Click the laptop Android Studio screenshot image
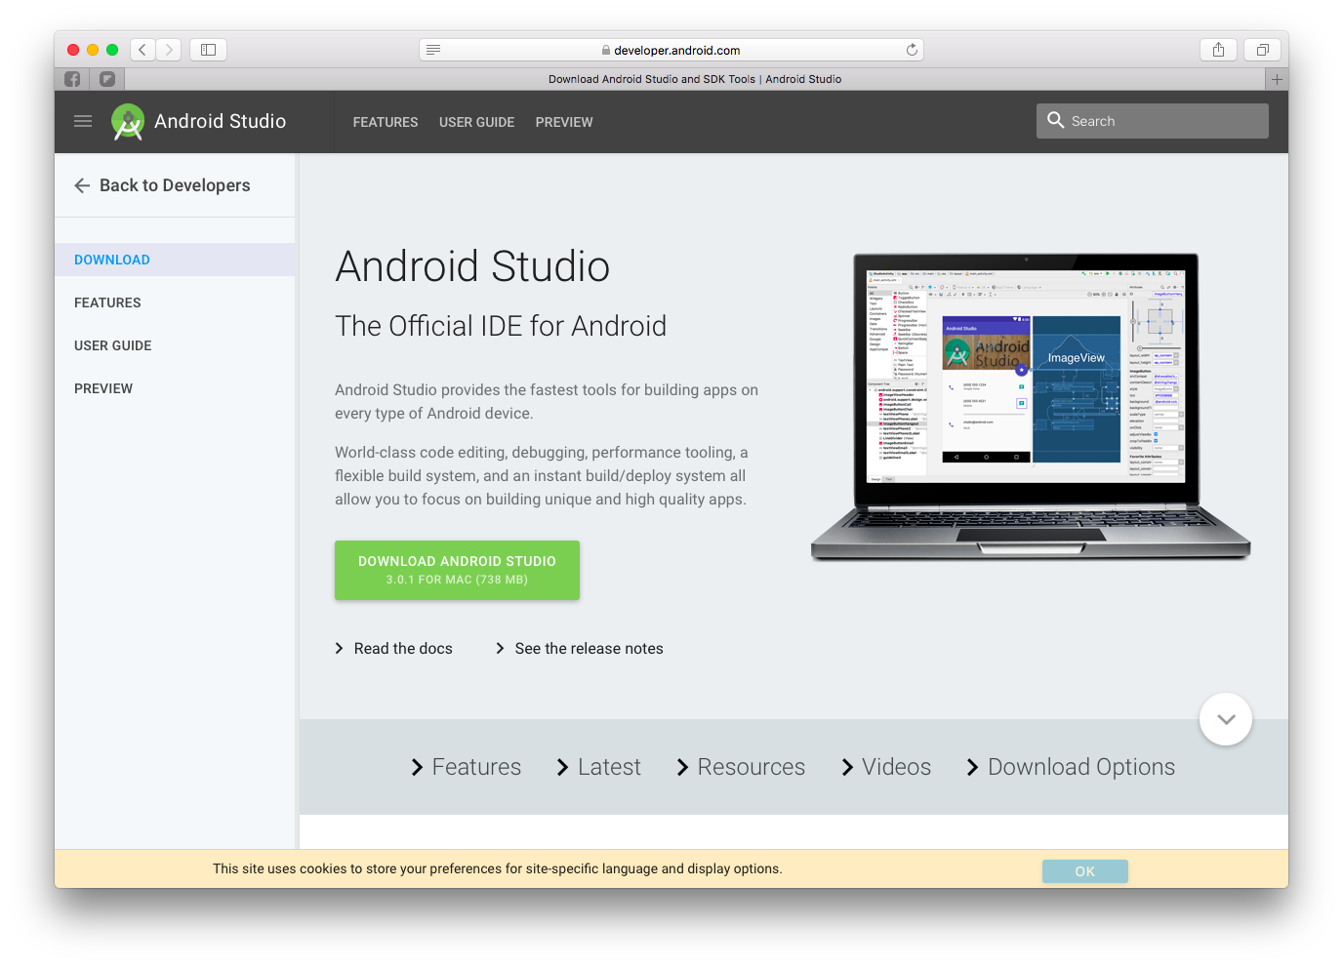Screen dimensions: 1343x966 tap(1030, 407)
